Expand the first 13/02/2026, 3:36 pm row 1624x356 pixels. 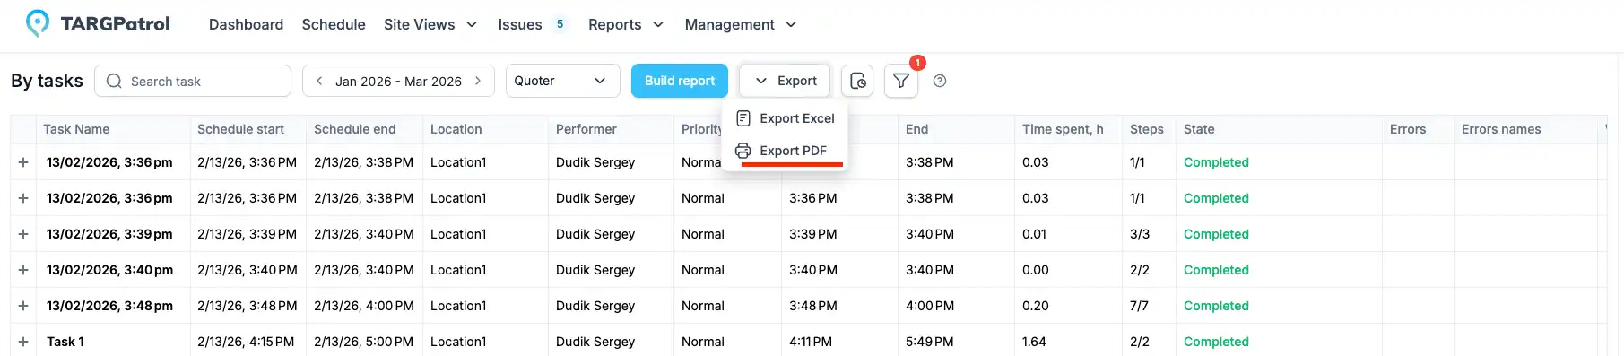coord(23,162)
